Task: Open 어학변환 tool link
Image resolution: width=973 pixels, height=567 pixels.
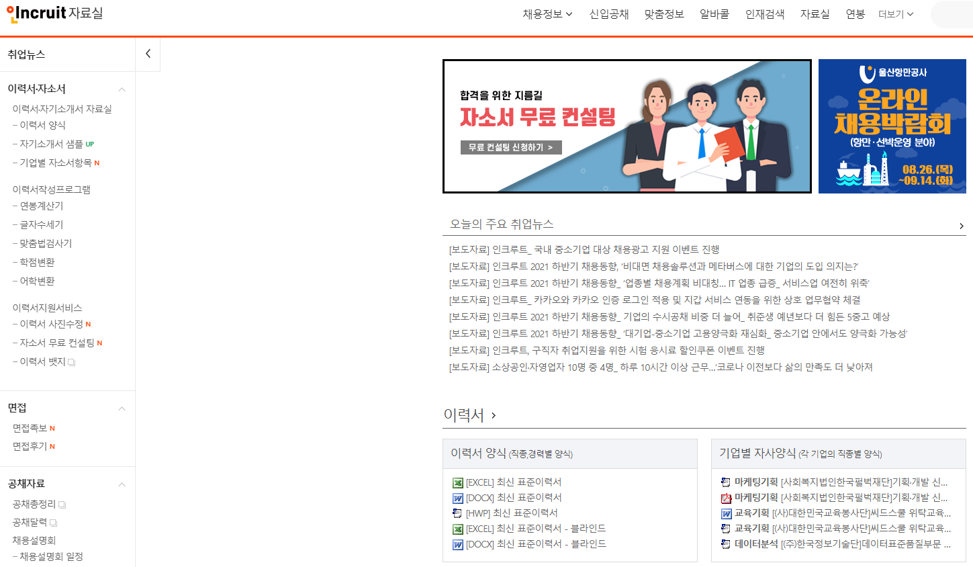Action: [37, 281]
